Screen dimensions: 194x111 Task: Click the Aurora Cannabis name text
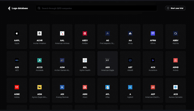(176, 97)
